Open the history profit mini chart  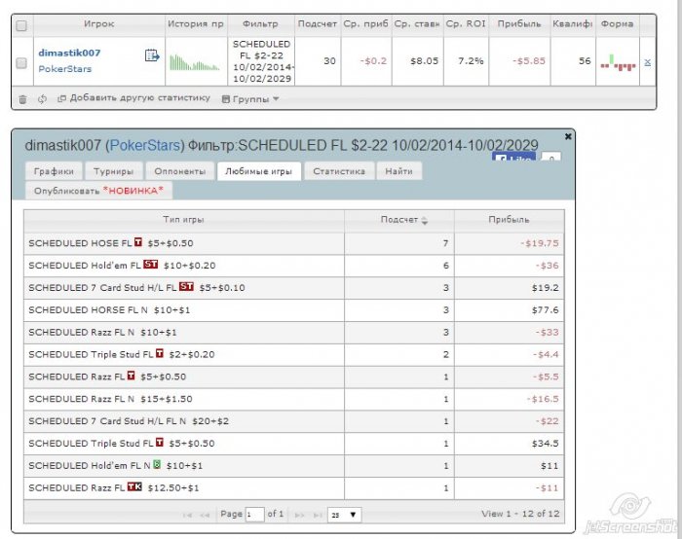pos(195,62)
